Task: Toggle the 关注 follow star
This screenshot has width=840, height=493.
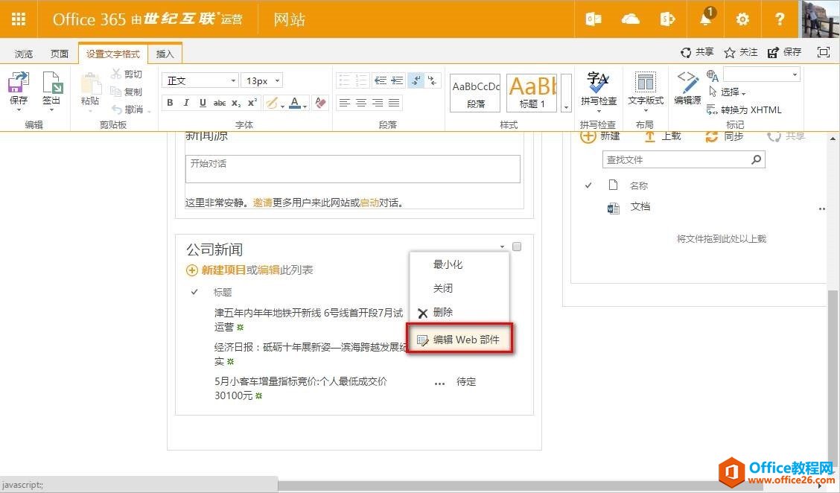Action: click(x=740, y=52)
